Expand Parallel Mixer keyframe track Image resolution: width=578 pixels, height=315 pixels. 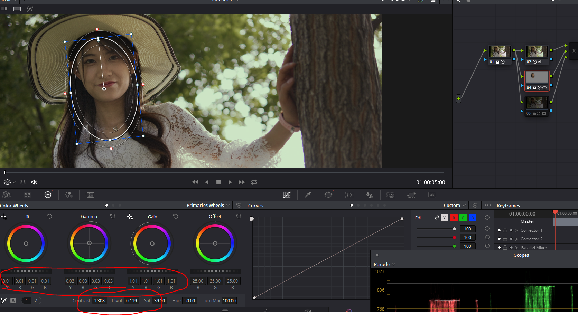point(516,248)
